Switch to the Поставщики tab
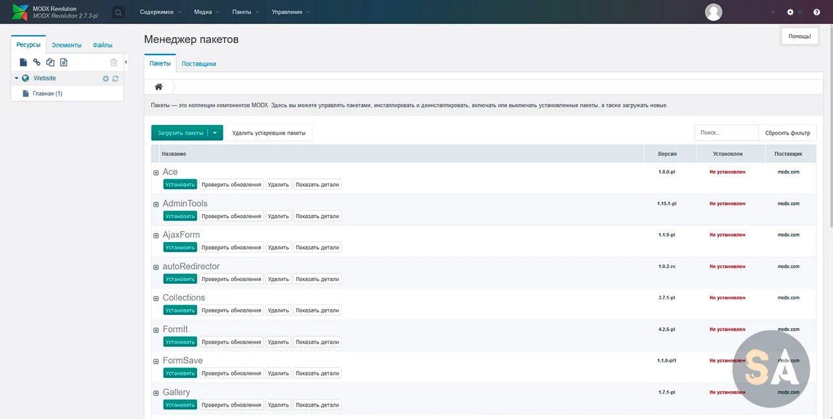The height and width of the screenshot is (419, 833). 199,64
